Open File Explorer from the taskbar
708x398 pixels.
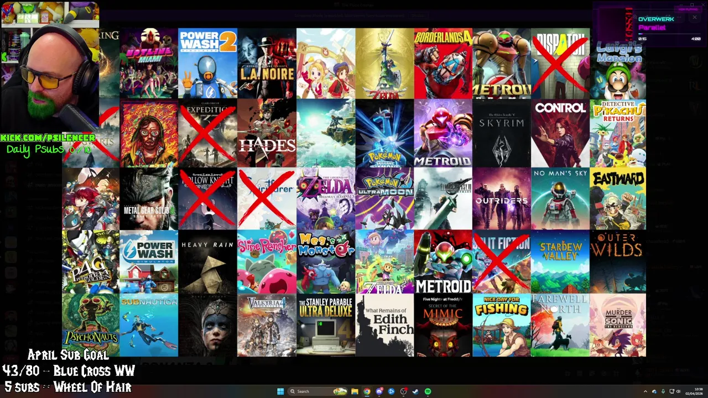[355, 391]
